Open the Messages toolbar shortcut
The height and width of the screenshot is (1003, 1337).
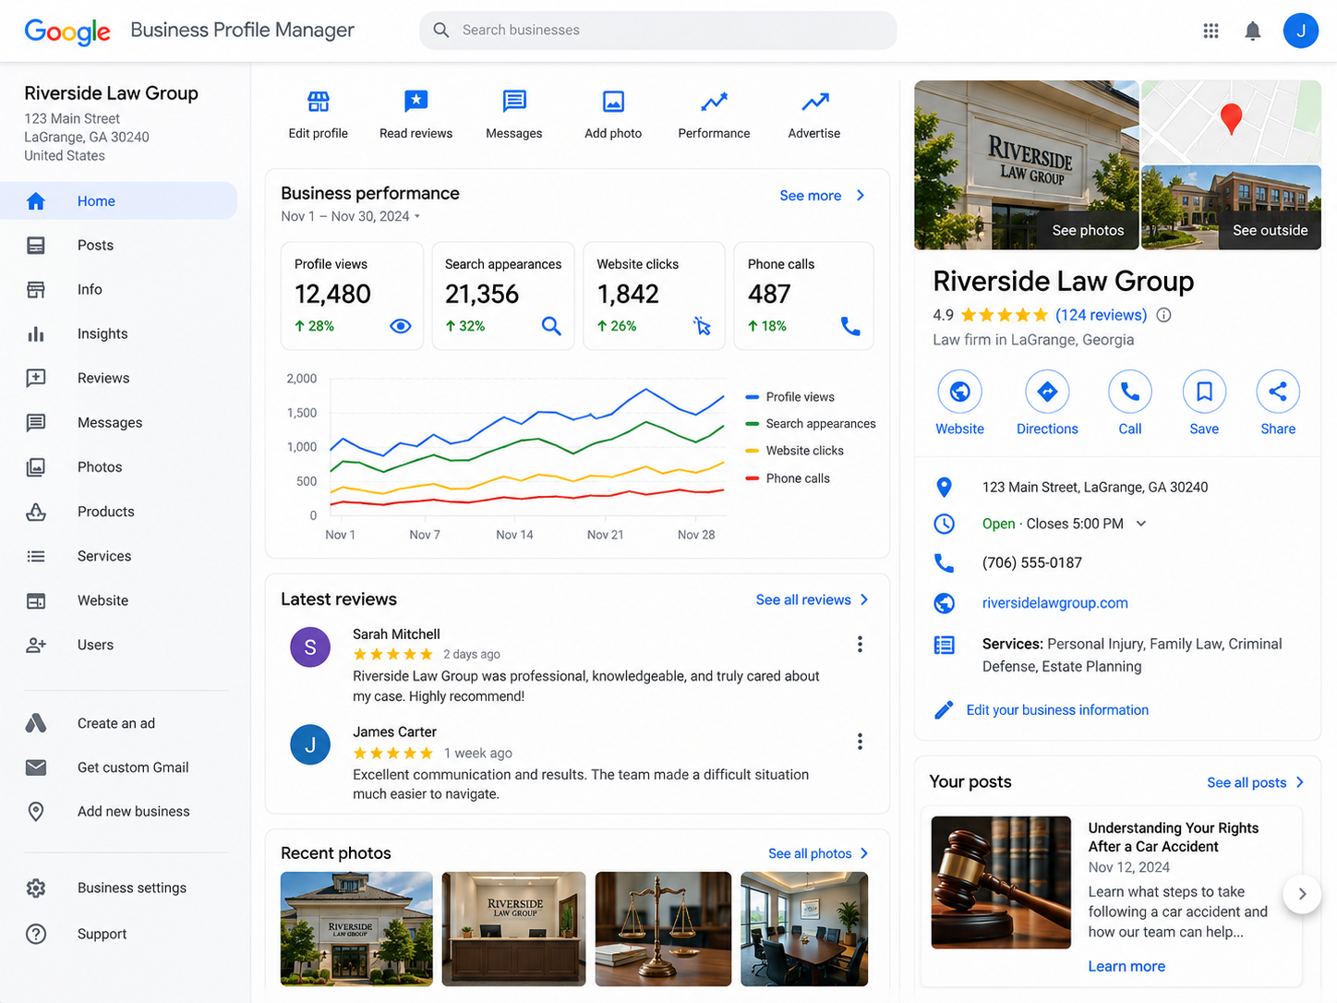pos(514,114)
